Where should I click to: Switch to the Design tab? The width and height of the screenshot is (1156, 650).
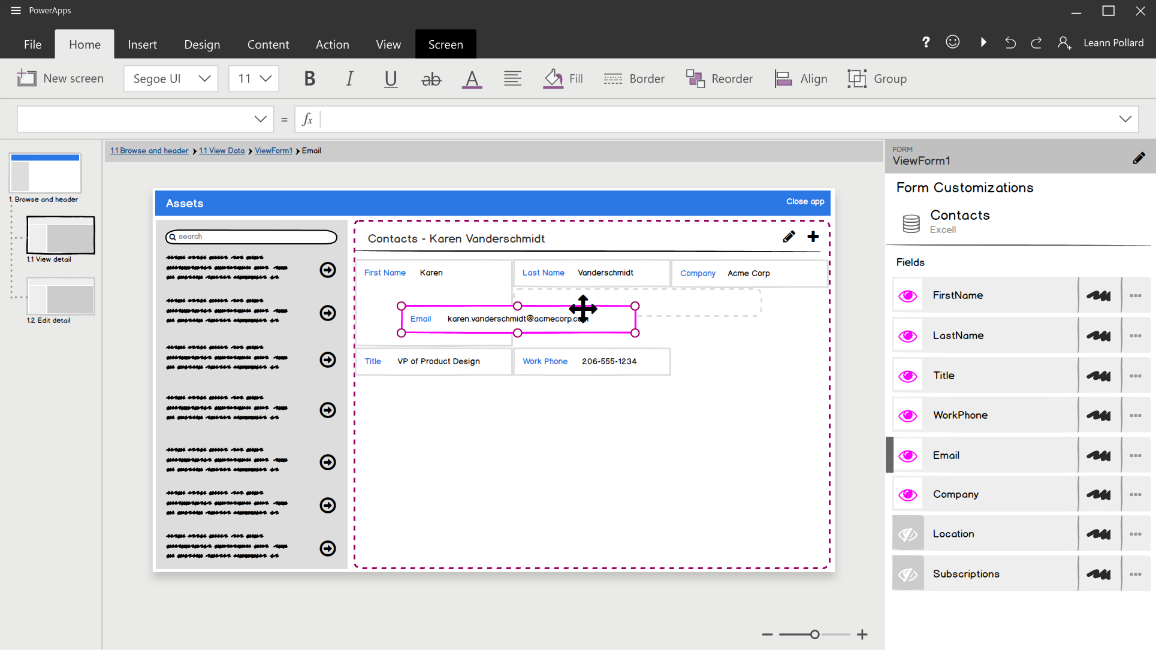pyautogui.click(x=202, y=44)
